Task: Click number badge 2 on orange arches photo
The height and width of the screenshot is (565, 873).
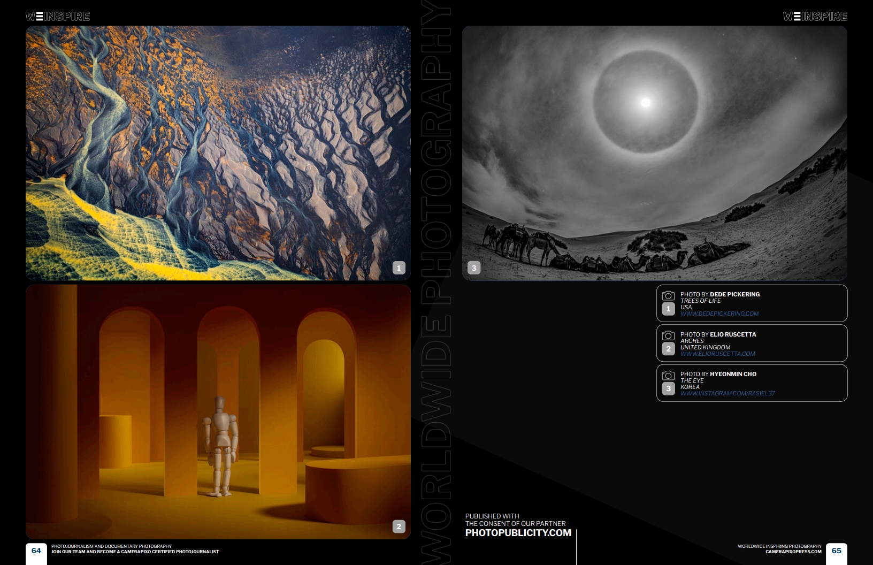Action: point(399,526)
